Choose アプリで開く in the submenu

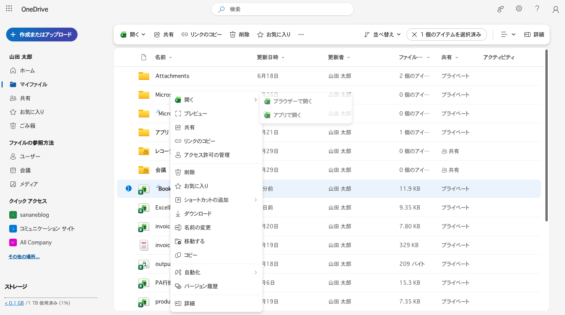point(306,115)
